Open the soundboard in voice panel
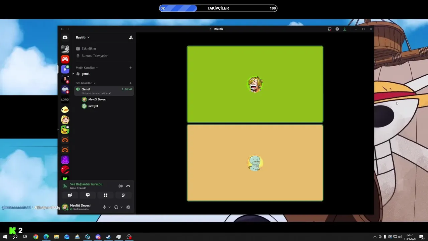Image resolution: width=428 pixels, height=241 pixels. click(123, 195)
